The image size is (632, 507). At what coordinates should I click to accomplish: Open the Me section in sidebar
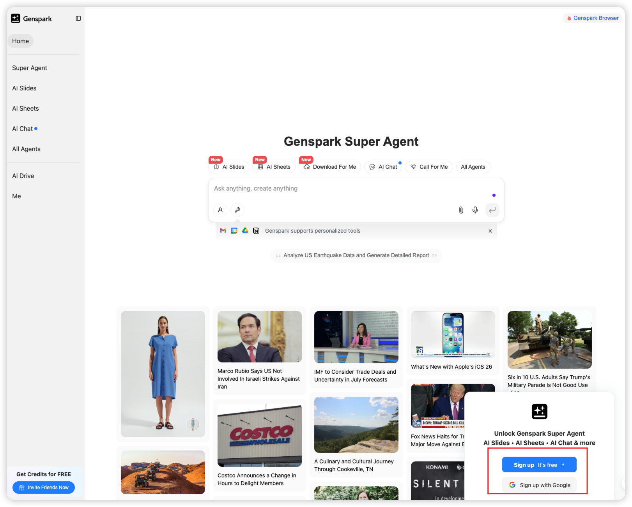point(16,196)
